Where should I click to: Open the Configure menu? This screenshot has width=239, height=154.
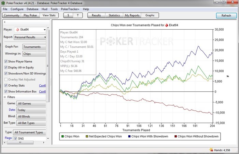click(17, 9)
